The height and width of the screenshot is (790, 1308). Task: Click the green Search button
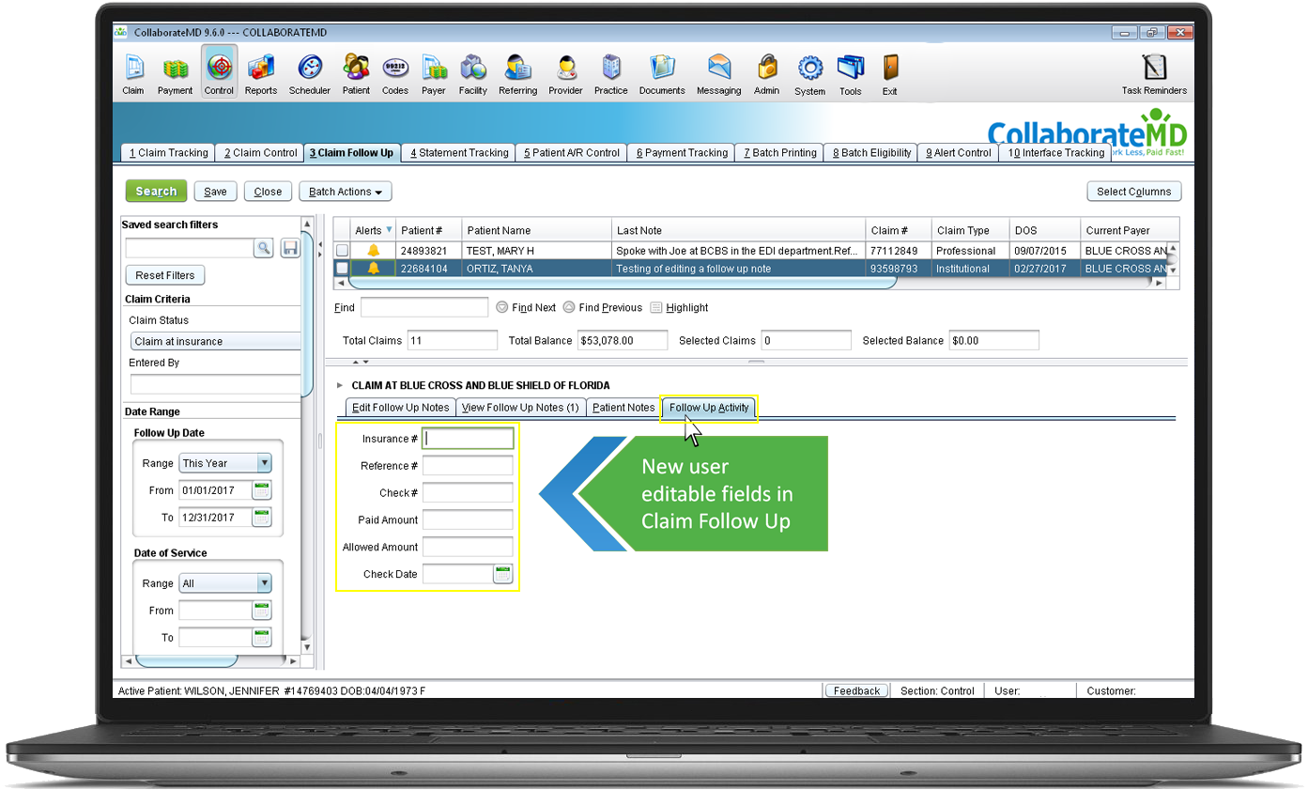[156, 192]
